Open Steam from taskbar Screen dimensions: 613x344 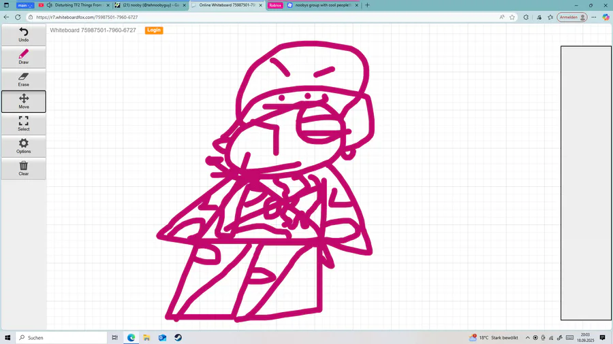178,337
